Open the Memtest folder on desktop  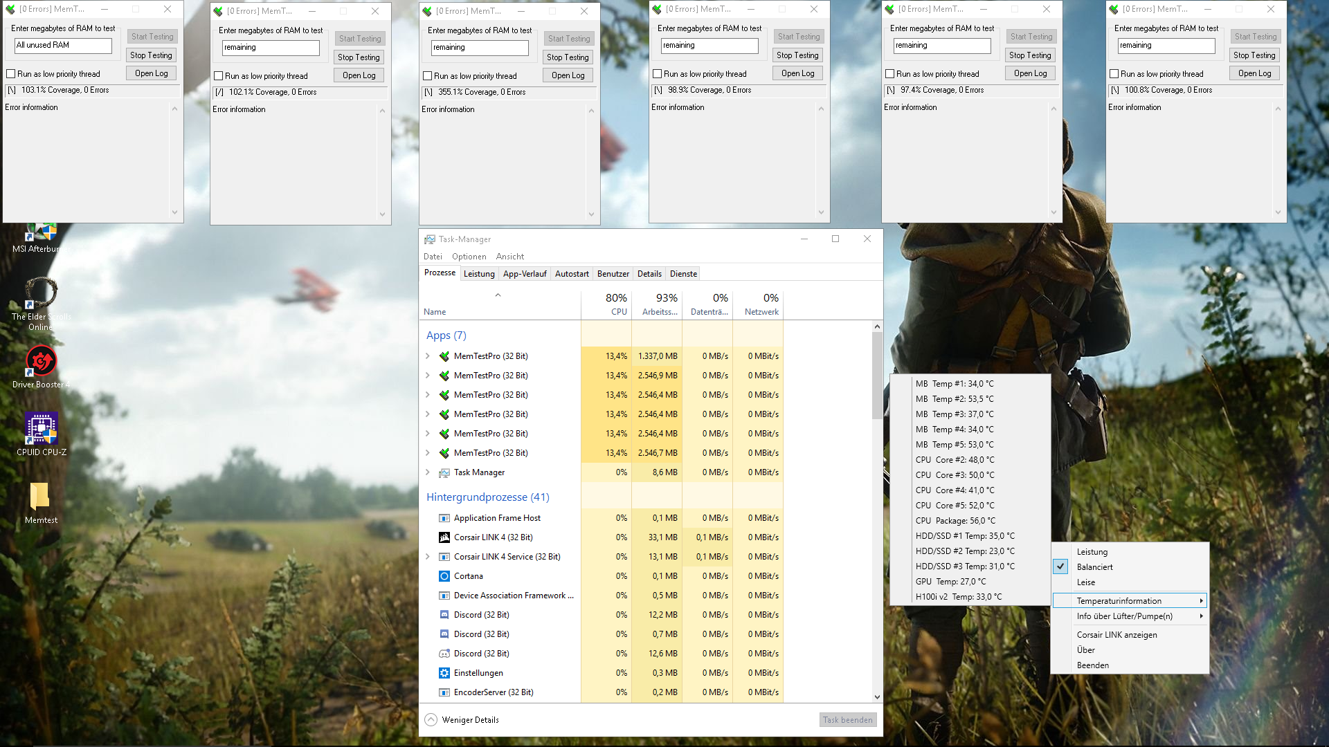(40, 497)
